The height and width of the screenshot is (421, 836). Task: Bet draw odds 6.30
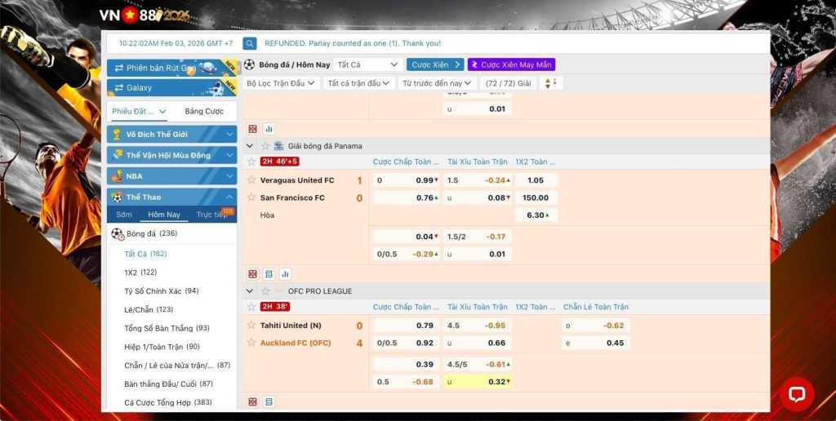click(x=536, y=215)
